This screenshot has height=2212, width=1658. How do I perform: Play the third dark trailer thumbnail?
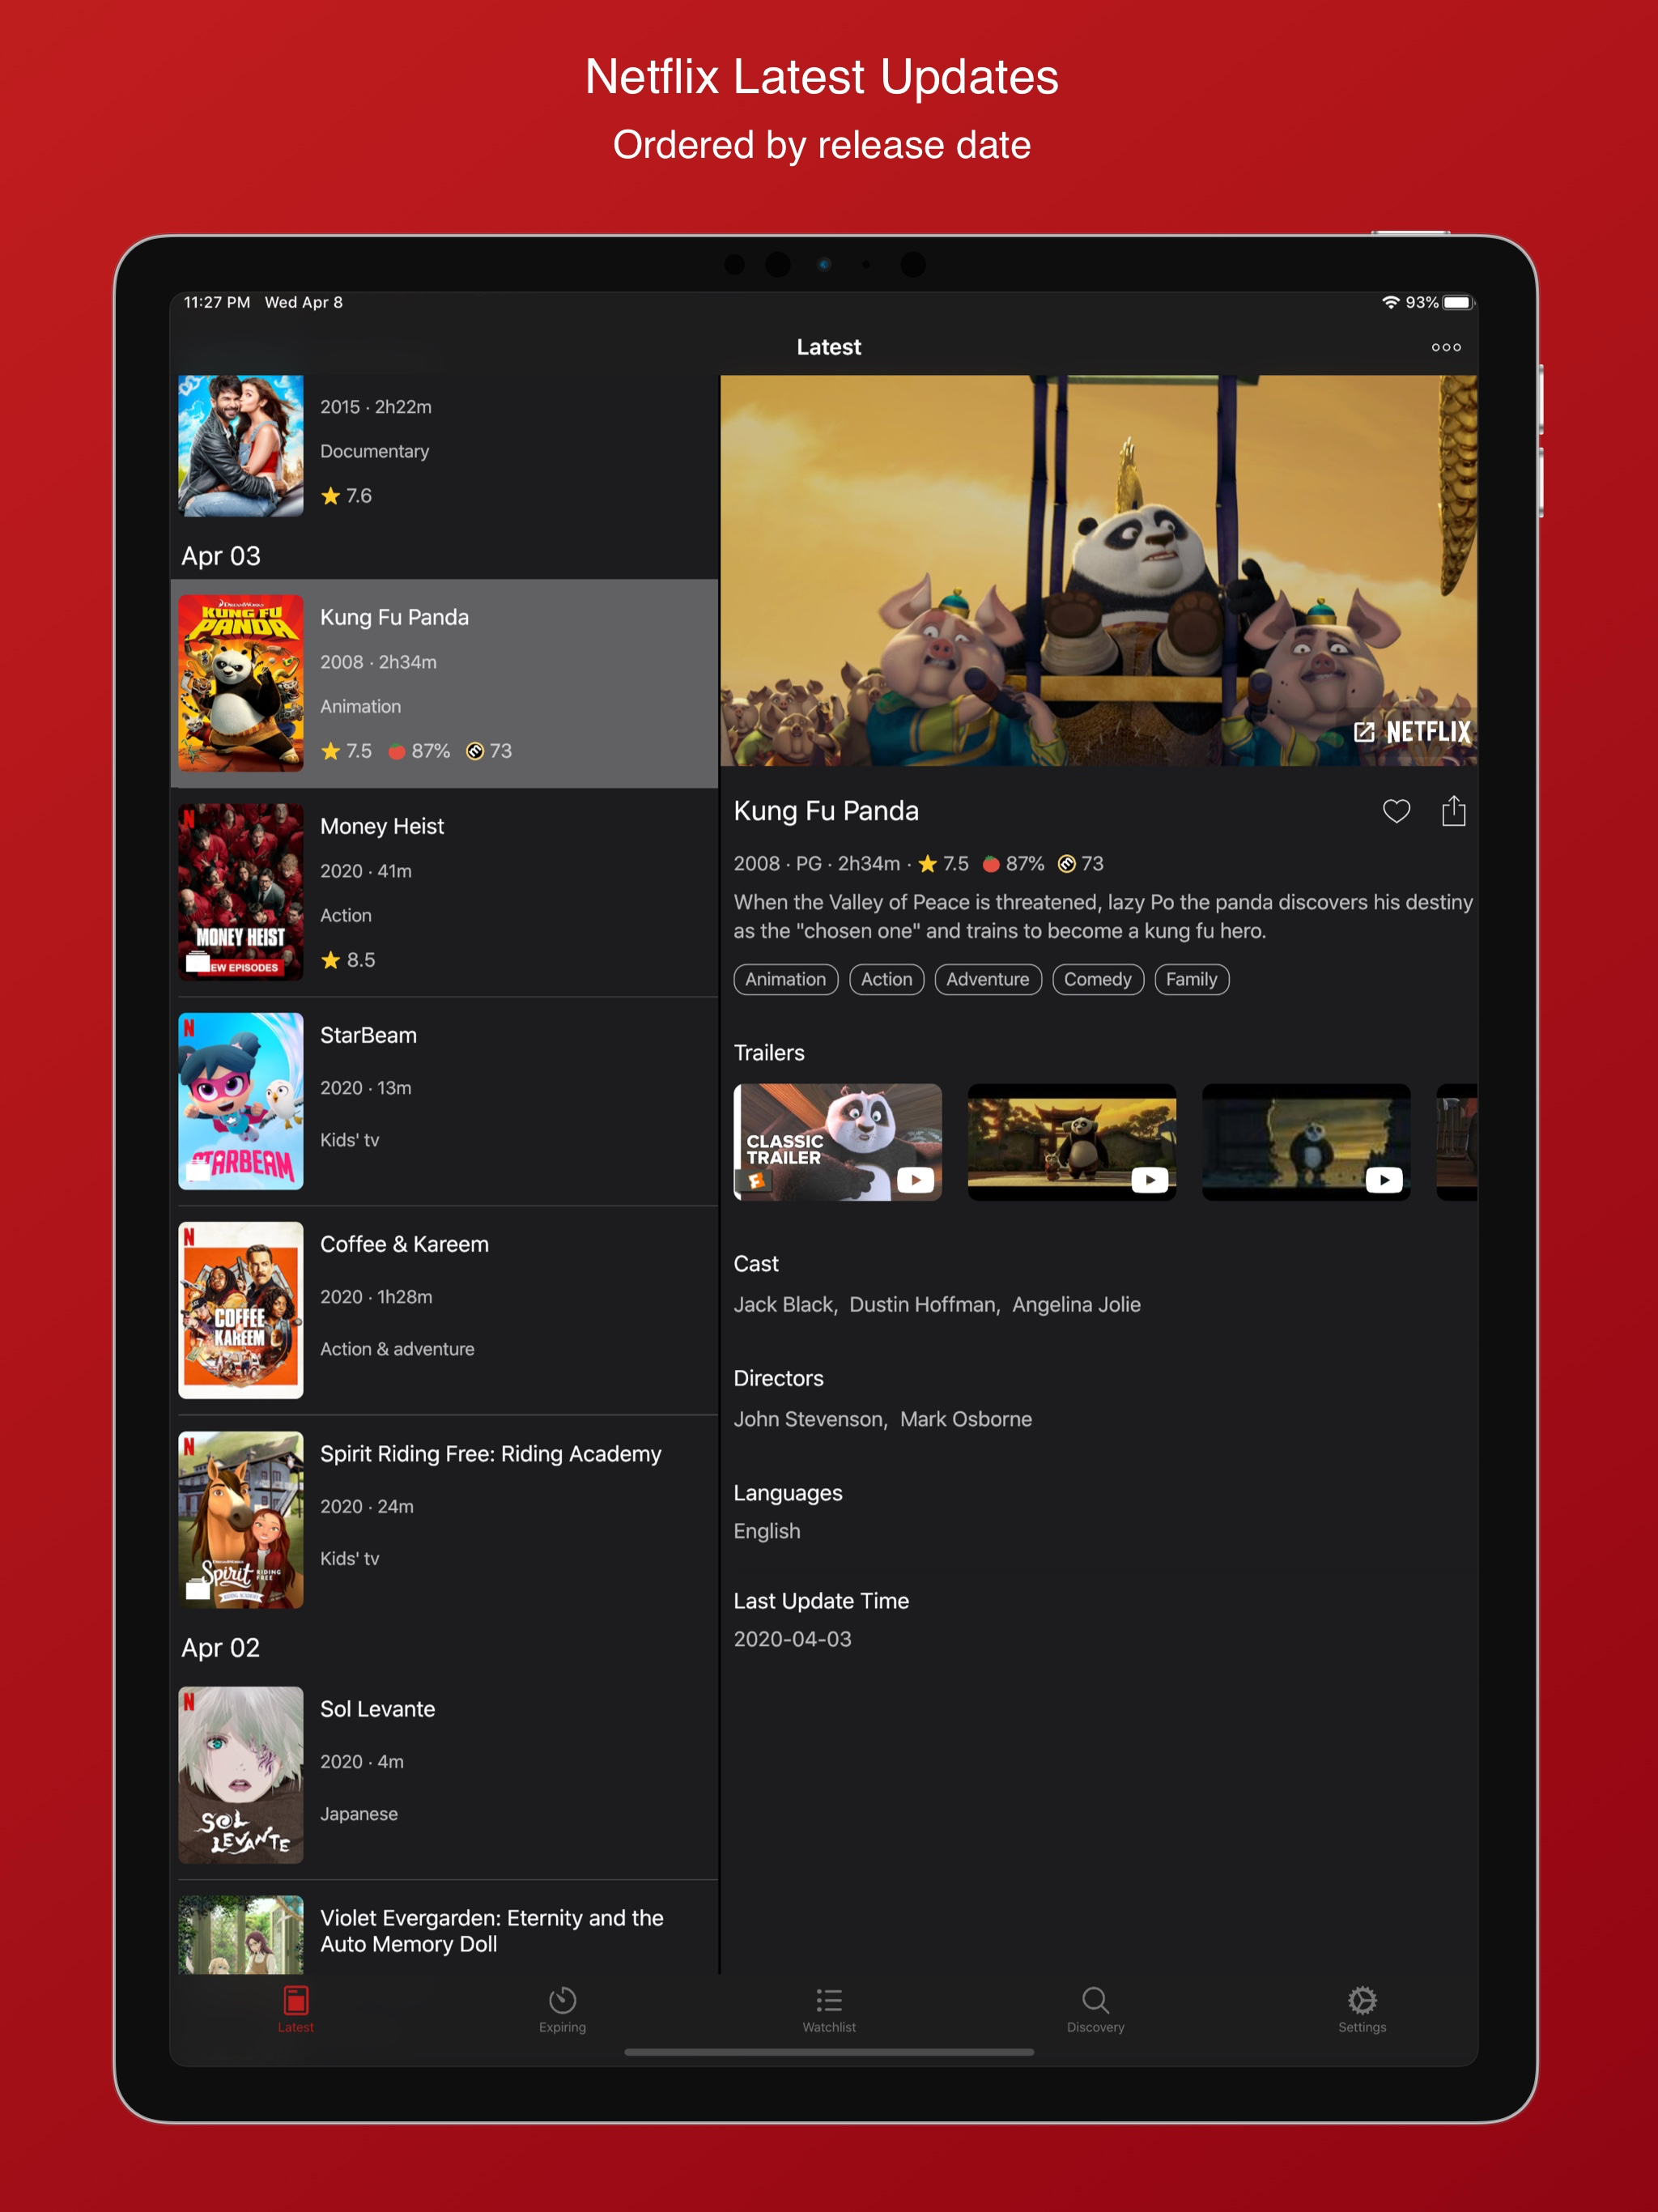click(1305, 1142)
